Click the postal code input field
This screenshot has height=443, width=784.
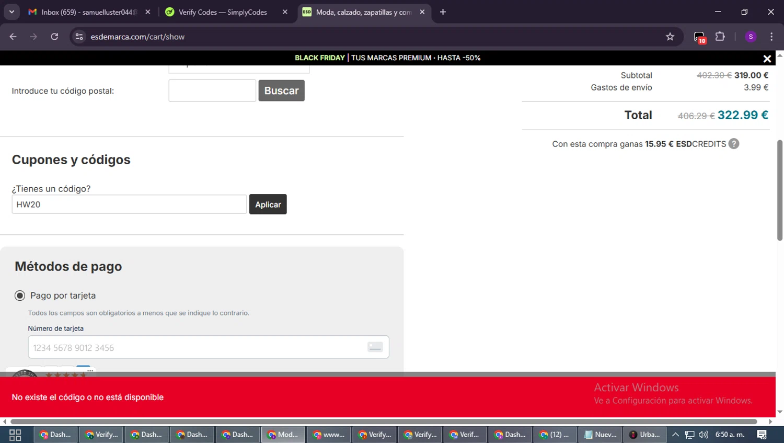[212, 90]
